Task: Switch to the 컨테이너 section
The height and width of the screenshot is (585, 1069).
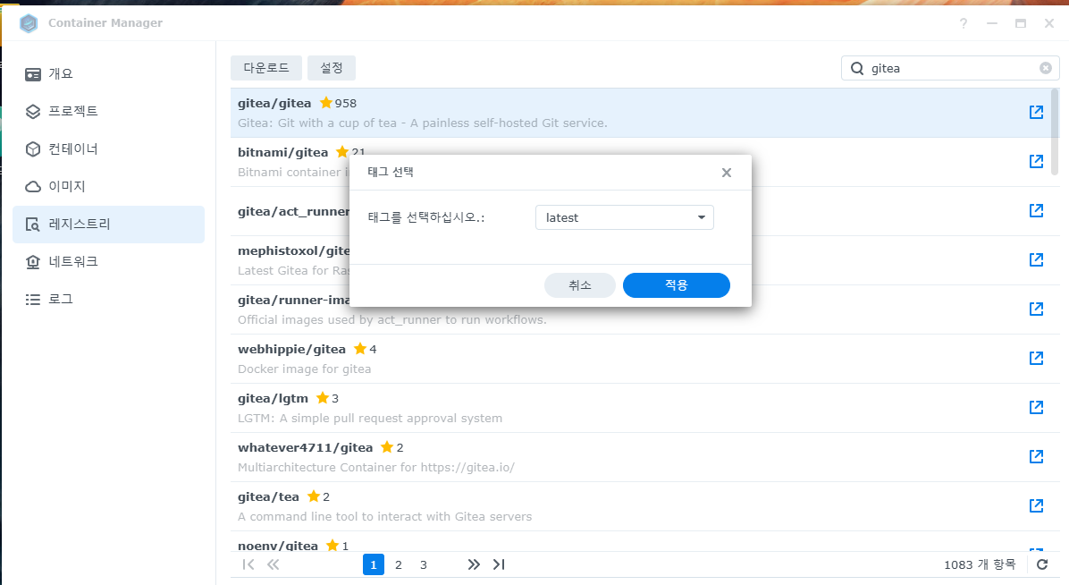Action: pos(73,149)
